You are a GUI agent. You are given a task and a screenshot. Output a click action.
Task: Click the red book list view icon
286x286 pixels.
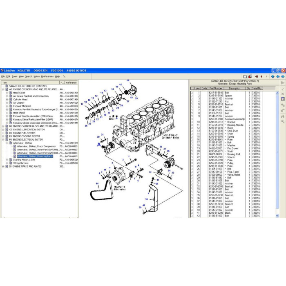point(250,76)
